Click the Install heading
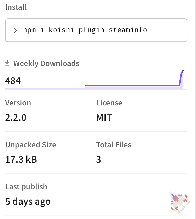Screen dimensions: 196x219 pos(16,7)
